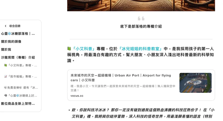
Task: Open the Urban Air Port link card title
Action: point(121,78)
